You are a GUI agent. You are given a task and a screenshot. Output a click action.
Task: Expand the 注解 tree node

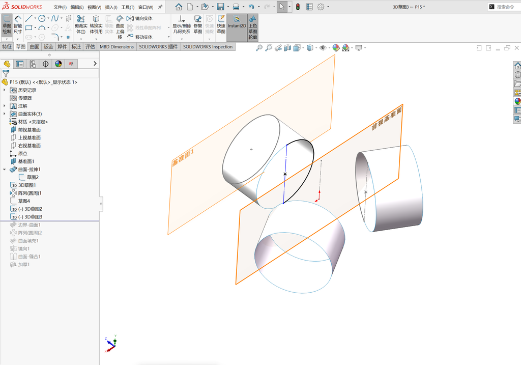(x=4, y=106)
